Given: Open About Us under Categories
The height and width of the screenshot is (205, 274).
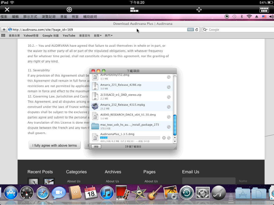Looking at the screenshot, I should [x=74, y=181].
